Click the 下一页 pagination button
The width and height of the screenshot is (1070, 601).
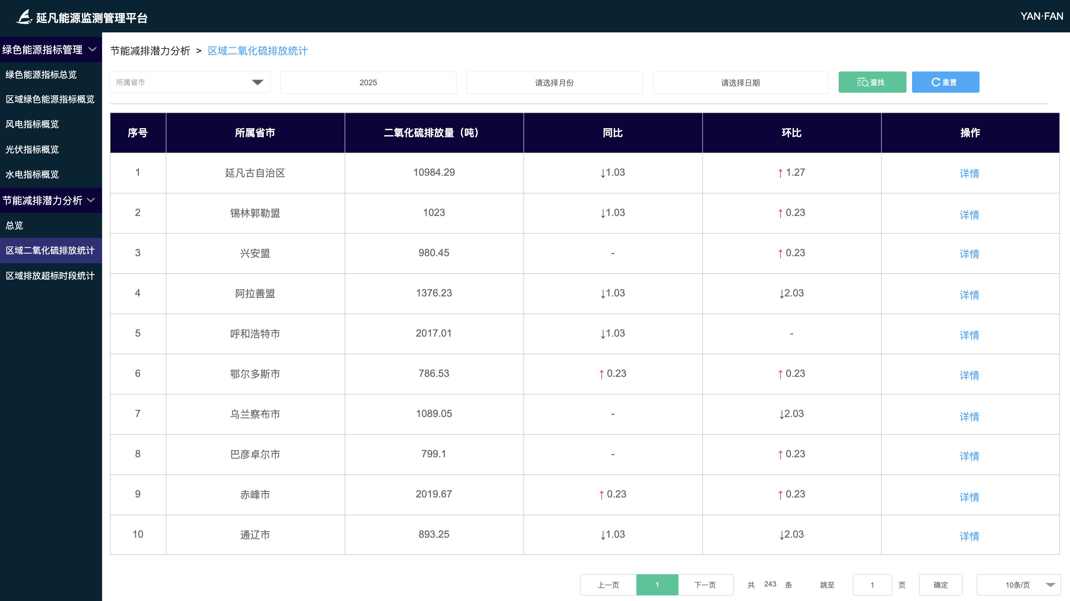pyautogui.click(x=705, y=585)
